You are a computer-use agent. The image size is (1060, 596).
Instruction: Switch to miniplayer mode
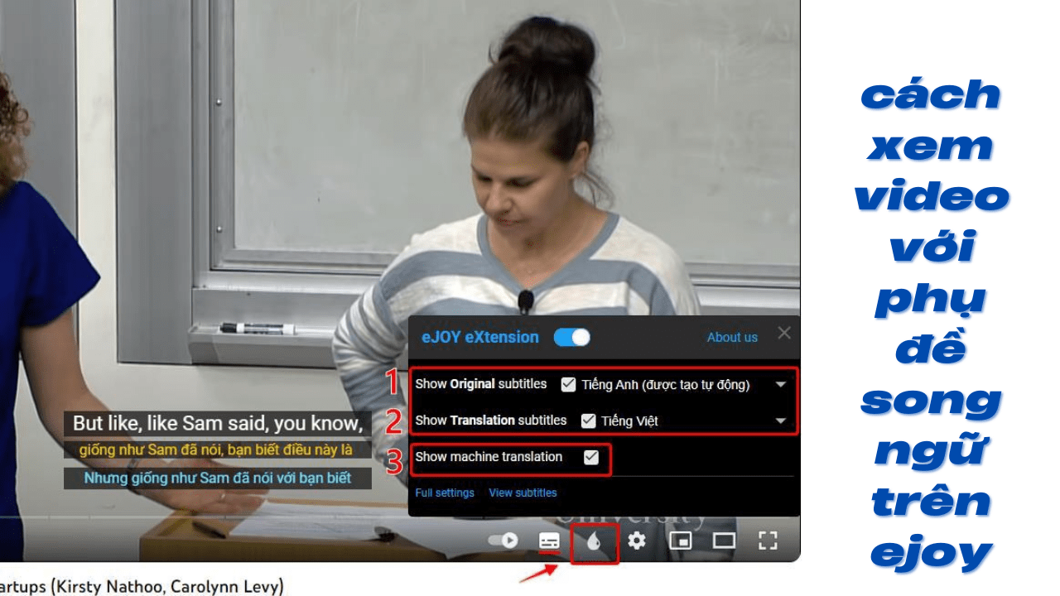point(680,541)
